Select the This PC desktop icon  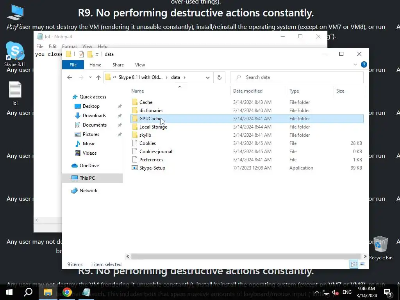(15, 16)
